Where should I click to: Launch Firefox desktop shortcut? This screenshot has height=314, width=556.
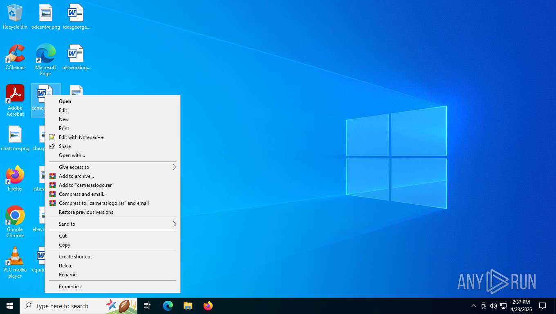pos(15,179)
